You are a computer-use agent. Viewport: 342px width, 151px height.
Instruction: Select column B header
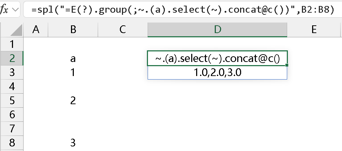pyautogui.click(x=73, y=30)
